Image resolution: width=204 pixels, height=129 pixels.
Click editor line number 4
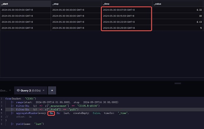click(1, 110)
